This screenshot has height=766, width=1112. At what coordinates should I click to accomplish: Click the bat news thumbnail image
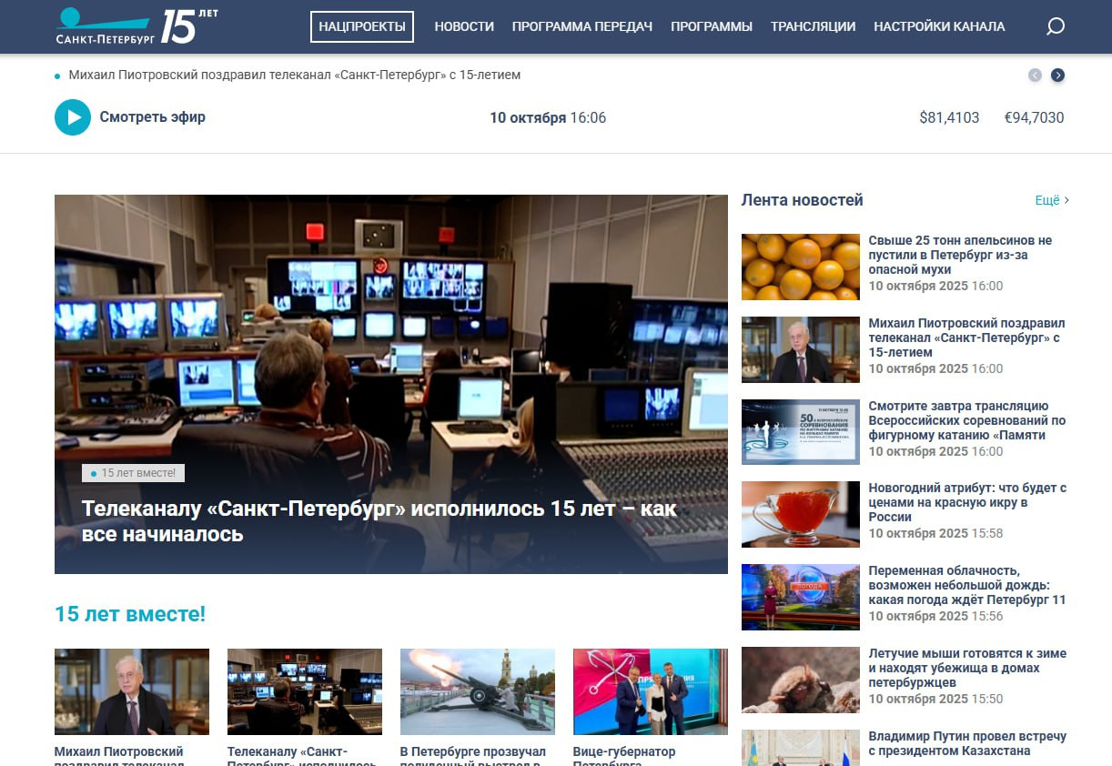(800, 680)
